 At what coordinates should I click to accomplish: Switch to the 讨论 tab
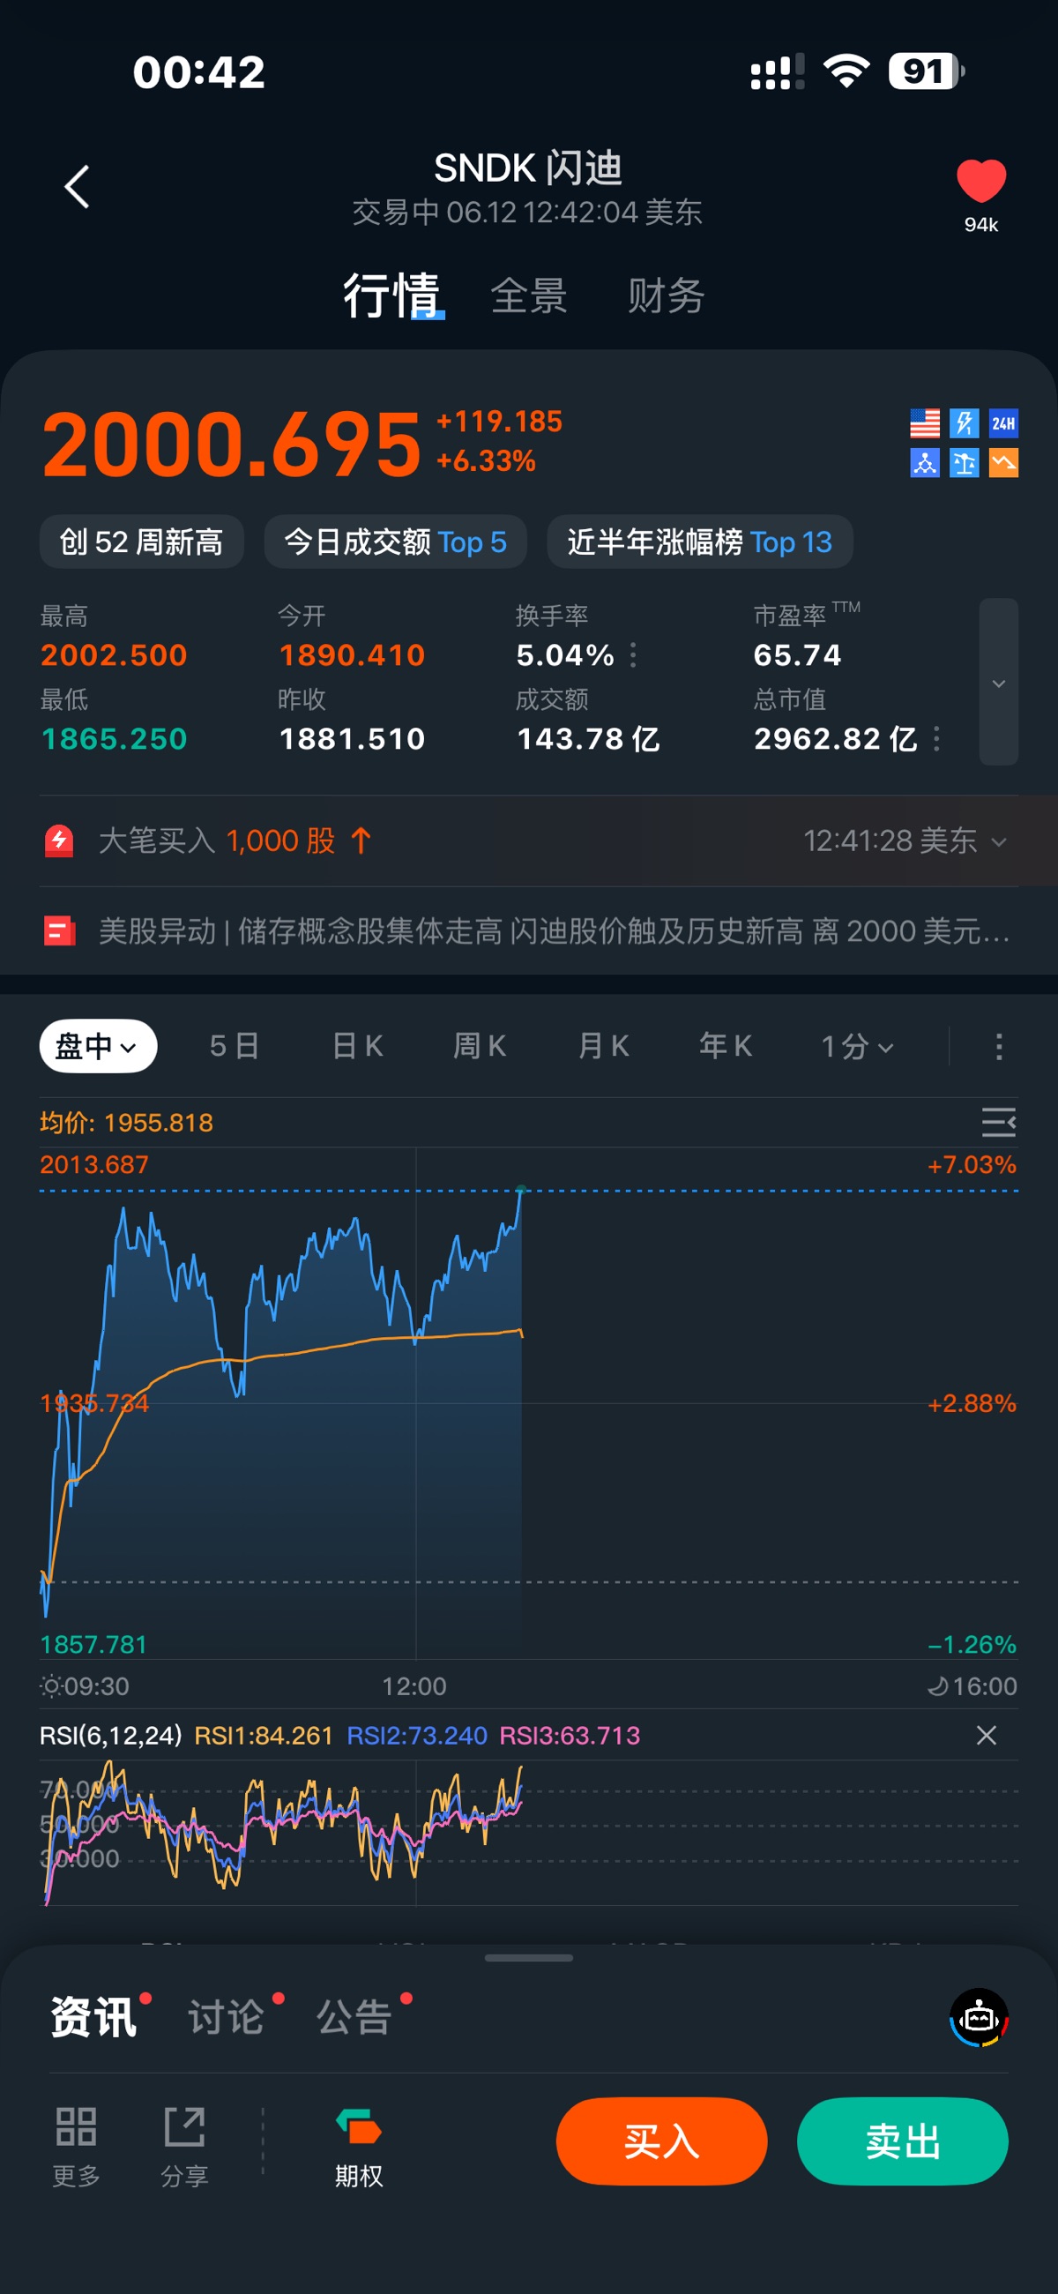[x=226, y=2016]
